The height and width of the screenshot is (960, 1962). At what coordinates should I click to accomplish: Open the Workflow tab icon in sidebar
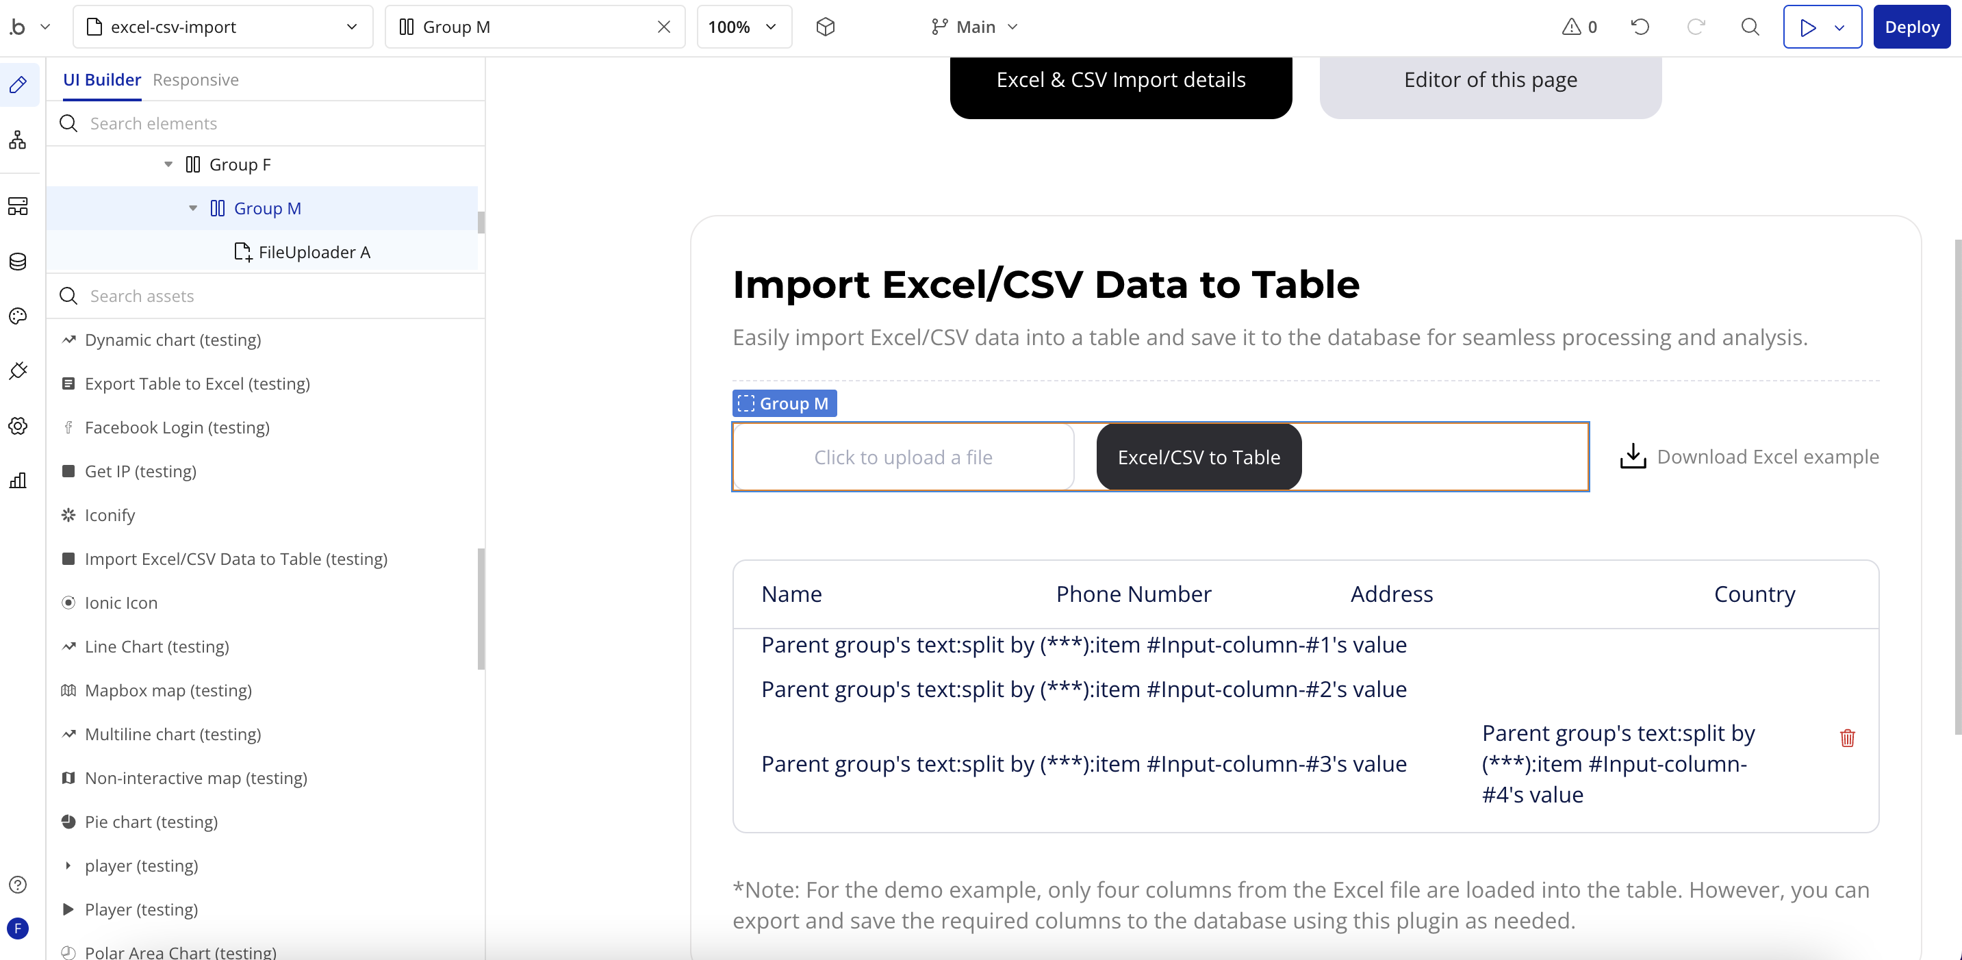click(x=18, y=140)
